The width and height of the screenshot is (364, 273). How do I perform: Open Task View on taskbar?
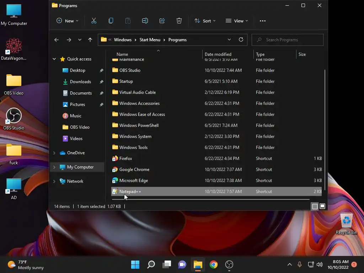coord(167,264)
